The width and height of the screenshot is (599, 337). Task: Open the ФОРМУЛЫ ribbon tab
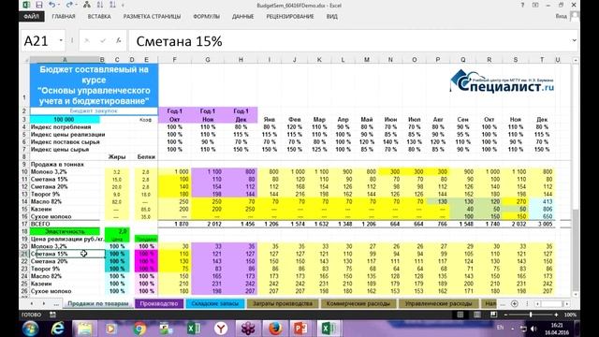[206, 17]
